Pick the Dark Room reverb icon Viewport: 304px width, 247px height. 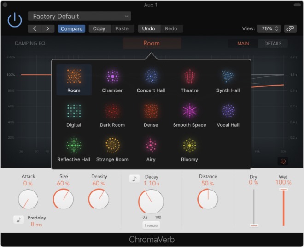pos(112,111)
